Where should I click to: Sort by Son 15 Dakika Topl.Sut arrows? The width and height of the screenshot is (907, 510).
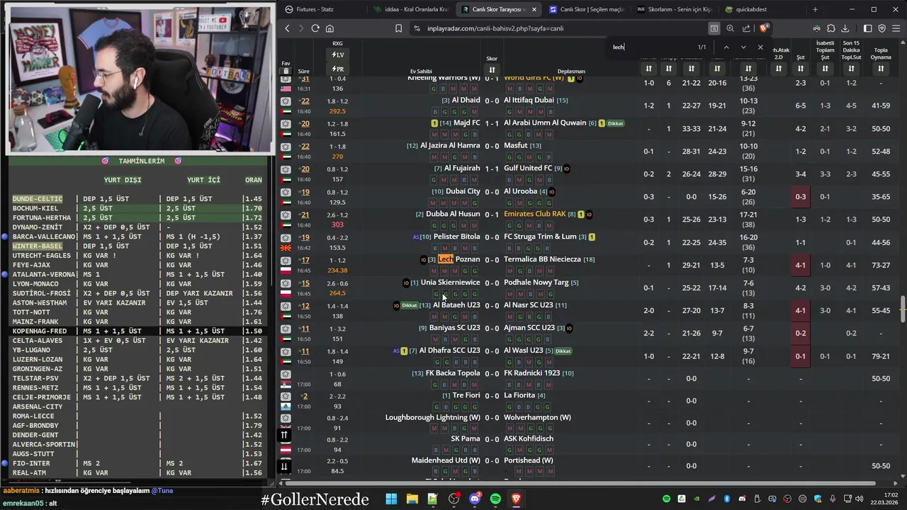pos(851,69)
